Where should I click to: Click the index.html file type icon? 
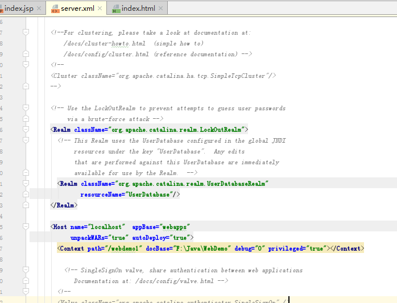click(116, 9)
